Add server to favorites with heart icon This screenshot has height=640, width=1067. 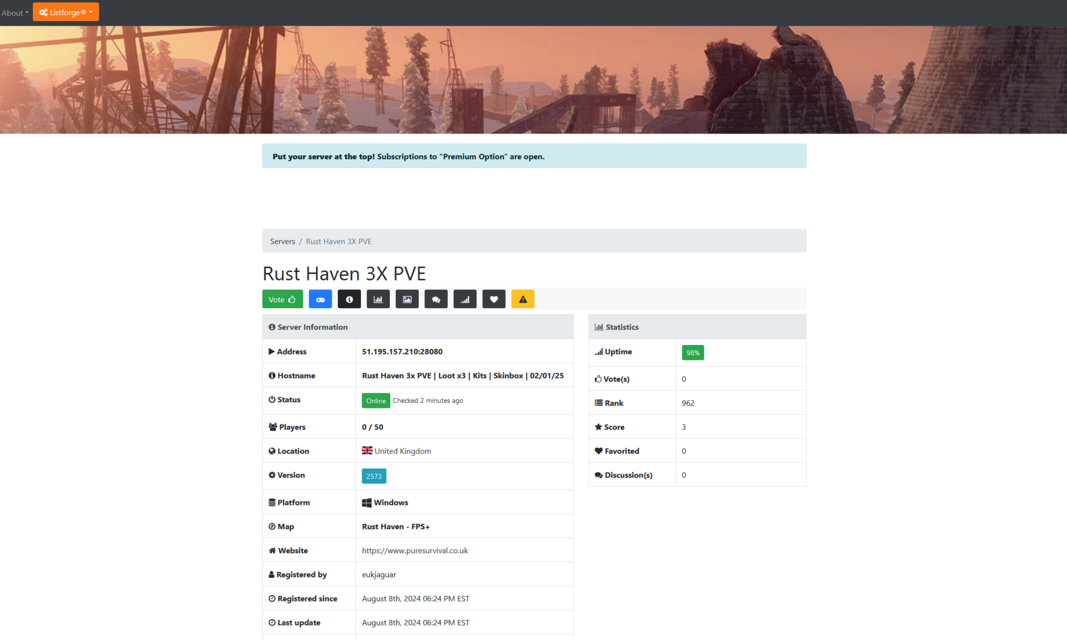494,299
